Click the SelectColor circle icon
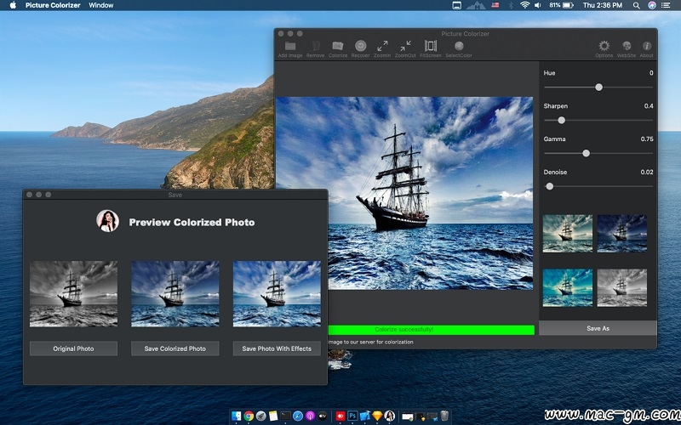Screen dimensions: 681x425 pyautogui.click(x=459, y=46)
